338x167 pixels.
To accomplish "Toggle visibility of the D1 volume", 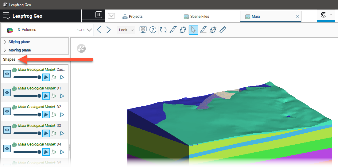I will click(7, 93).
